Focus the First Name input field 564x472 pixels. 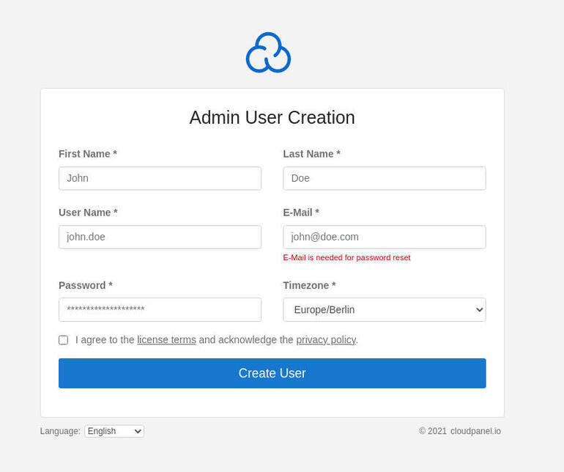coord(160,178)
